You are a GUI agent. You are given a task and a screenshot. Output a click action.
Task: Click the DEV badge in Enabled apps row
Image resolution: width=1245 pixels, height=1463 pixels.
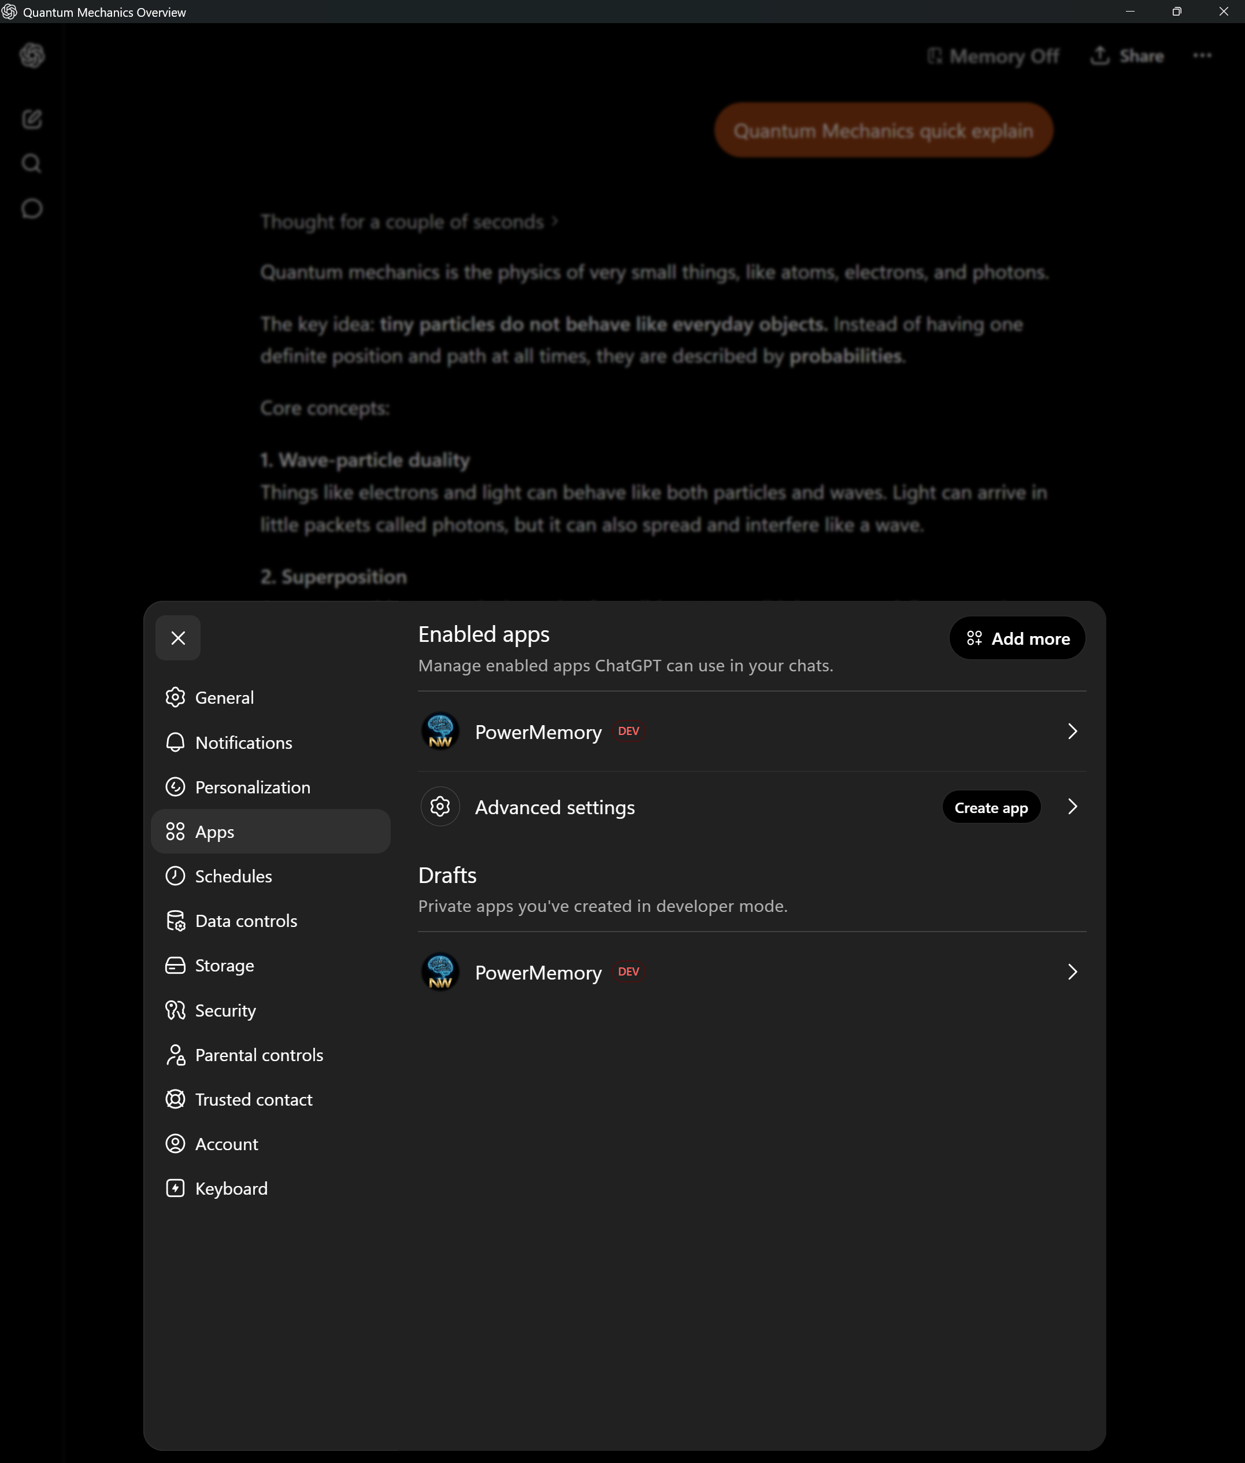click(x=628, y=731)
